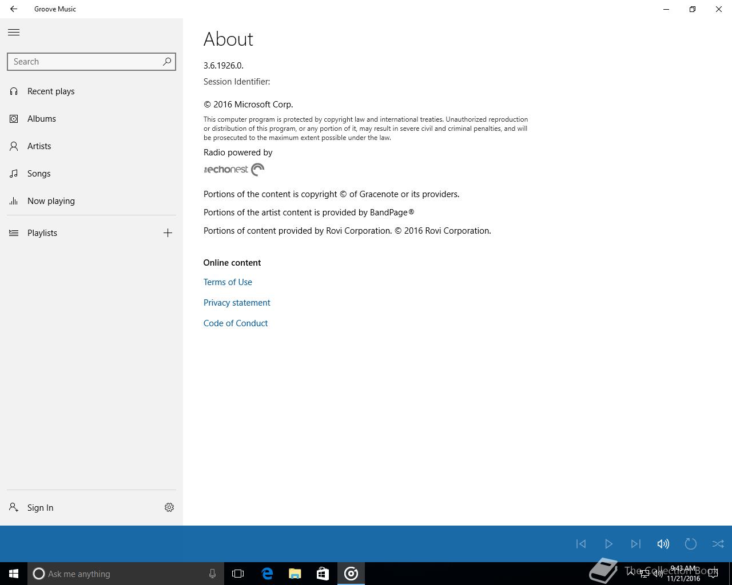
Task: Open Songs view using the note icon
Action: click(x=14, y=173)
